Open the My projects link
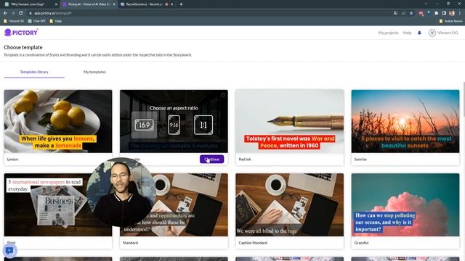465x261 pixels. click(388, 33)
